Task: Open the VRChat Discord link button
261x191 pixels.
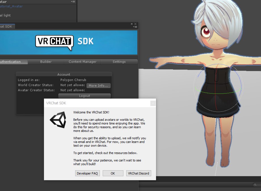Action: pos(138,173)
